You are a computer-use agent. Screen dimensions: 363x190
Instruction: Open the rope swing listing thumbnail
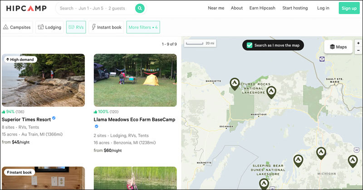pos(135,178)
